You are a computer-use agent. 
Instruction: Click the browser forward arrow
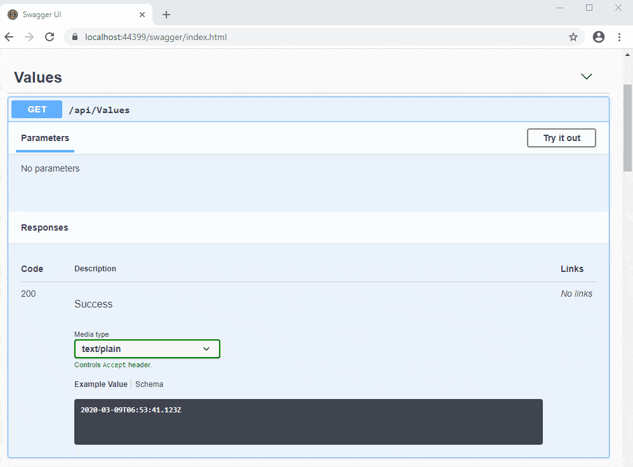click(x=29, y=37)
